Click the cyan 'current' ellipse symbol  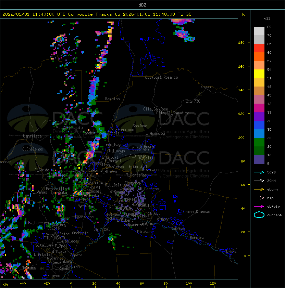point(259,215)
